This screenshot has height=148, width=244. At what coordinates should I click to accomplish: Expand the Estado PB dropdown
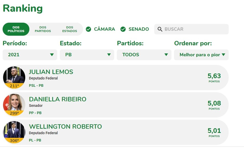tap(87, 55)
